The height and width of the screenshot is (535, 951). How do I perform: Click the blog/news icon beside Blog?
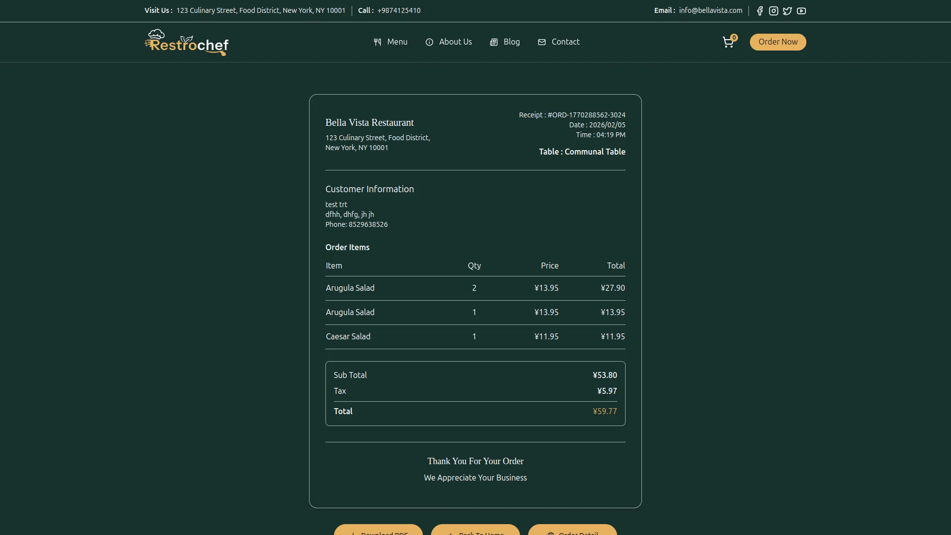493,42
